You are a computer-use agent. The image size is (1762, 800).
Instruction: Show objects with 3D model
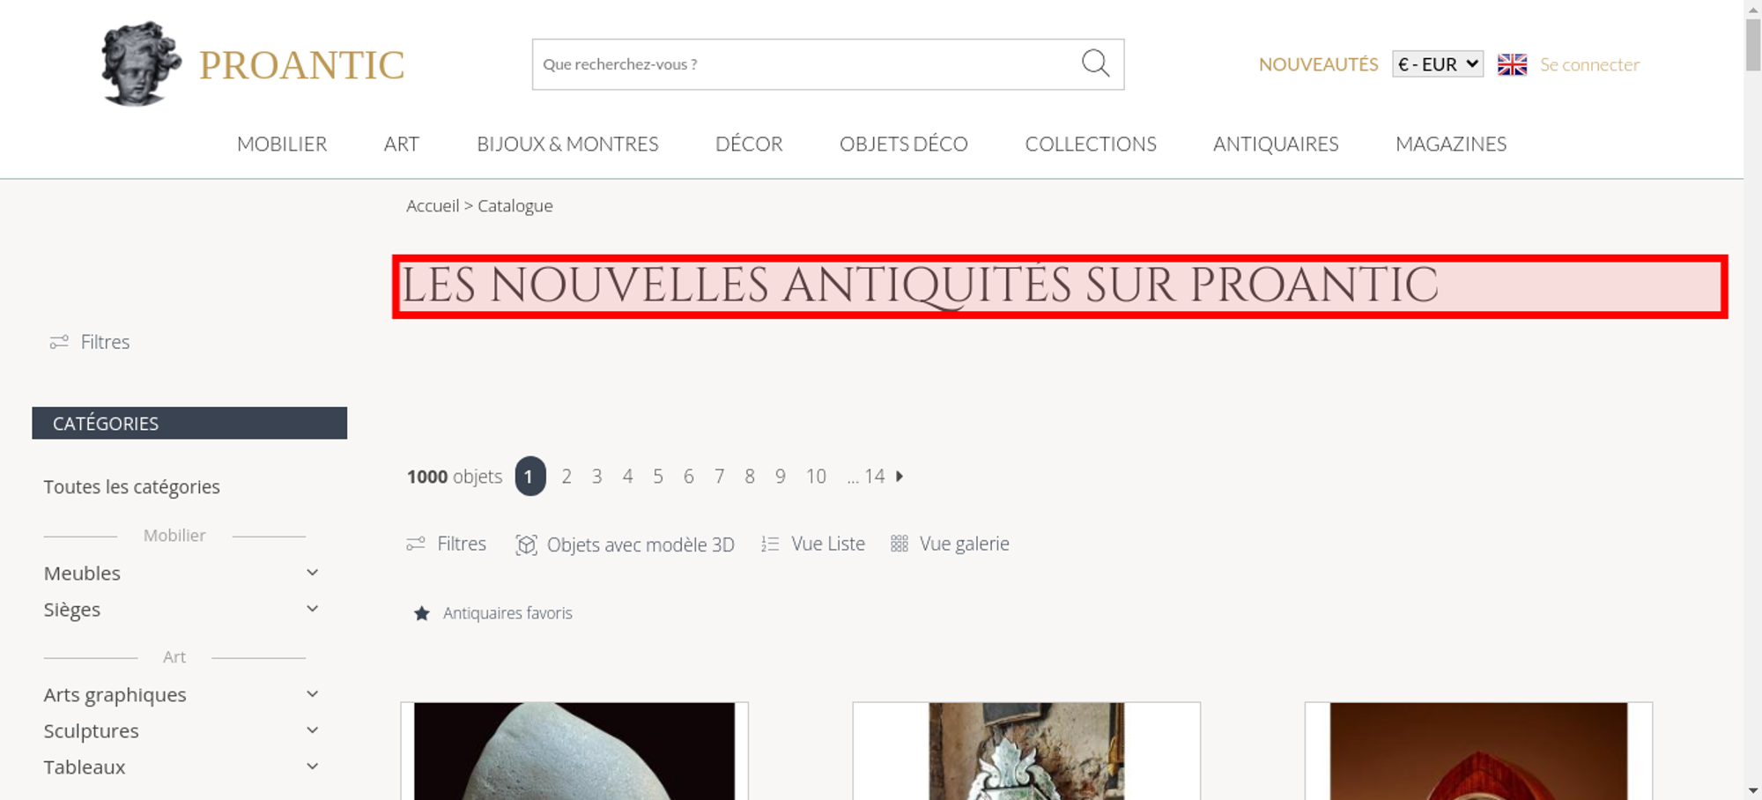625,544
